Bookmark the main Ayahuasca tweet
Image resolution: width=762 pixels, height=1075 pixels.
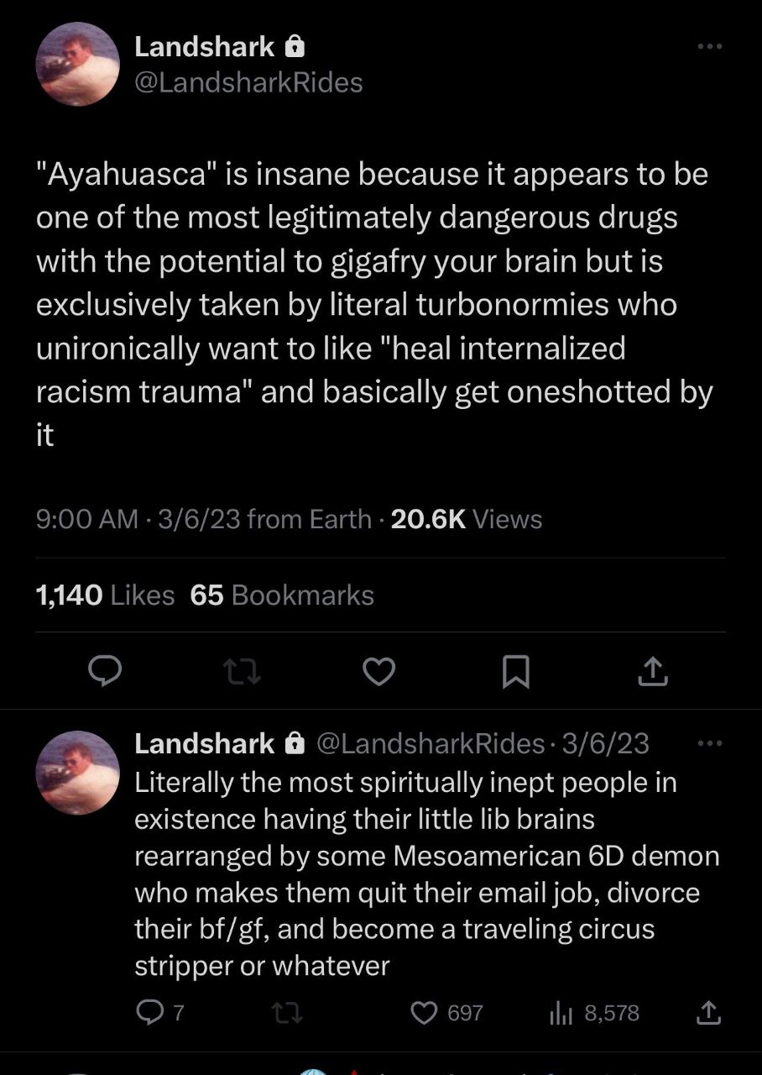pyautogui.click(x=515, y=672)
